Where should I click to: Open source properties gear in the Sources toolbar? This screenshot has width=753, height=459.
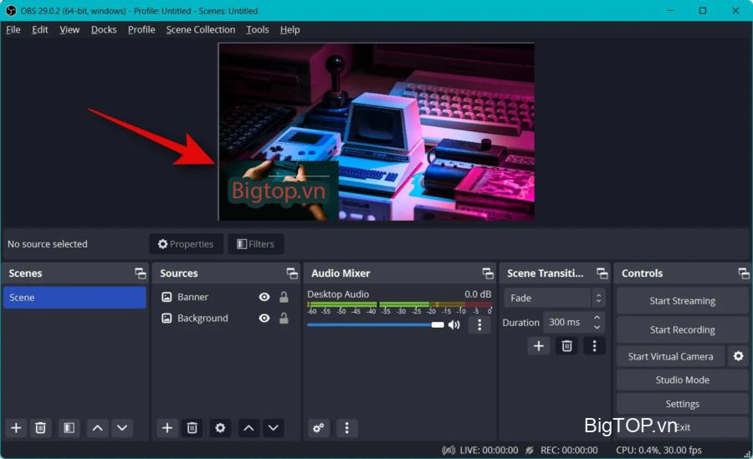220,427
